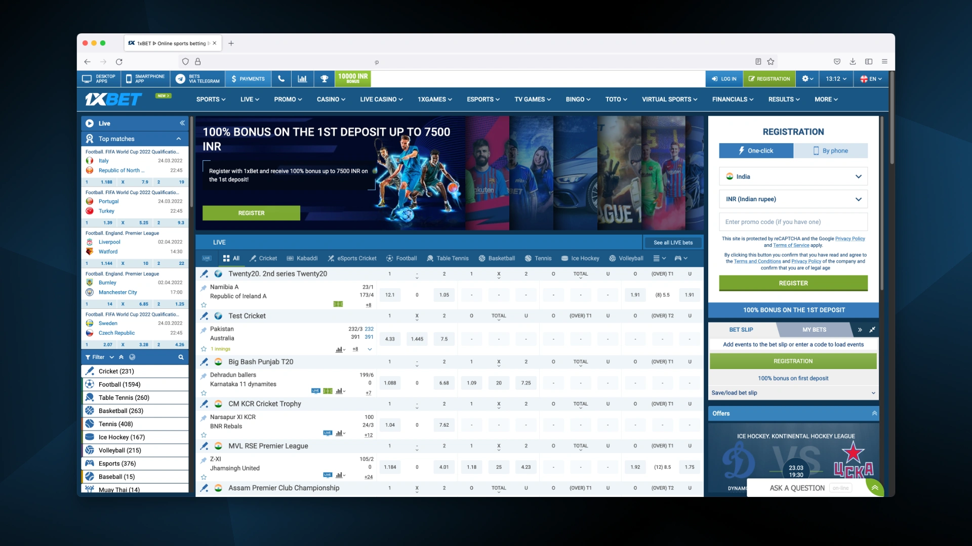Click the Live betting section icon
Screen dimensions: 972x546
click(x=91, y=123)
